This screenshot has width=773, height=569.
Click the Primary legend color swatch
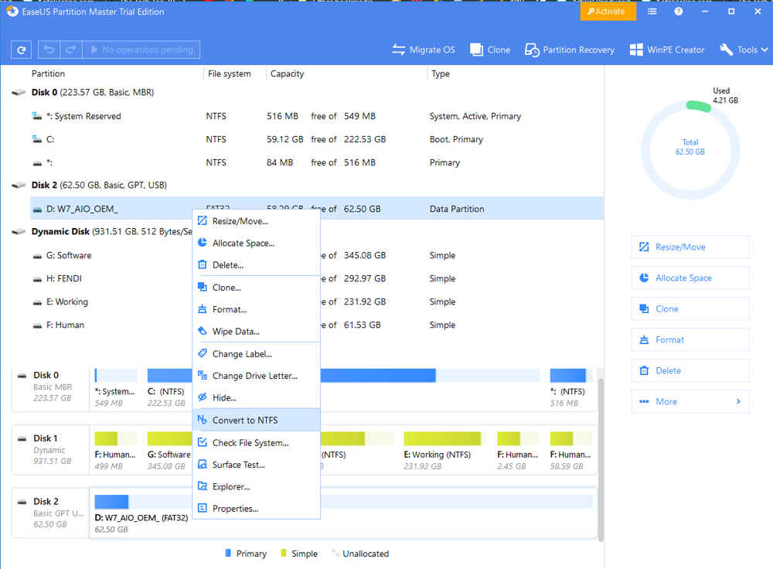[x=228, y=554]
